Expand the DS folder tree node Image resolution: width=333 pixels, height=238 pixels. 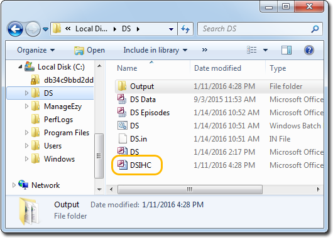(26, 93)
